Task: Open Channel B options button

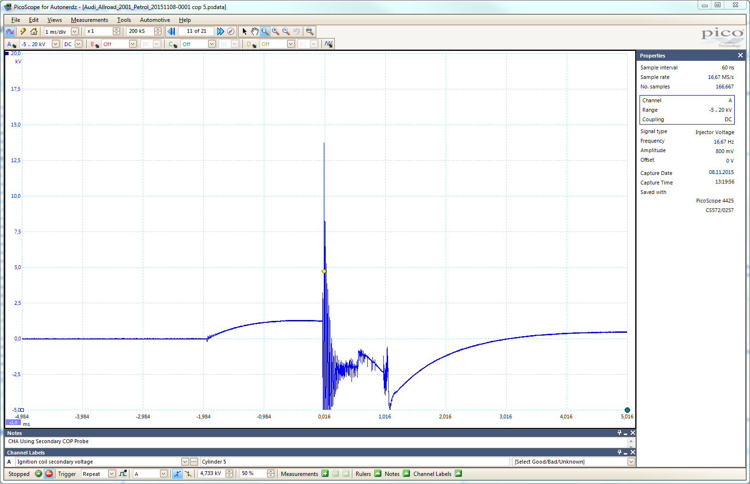Action: click(94, 44)
